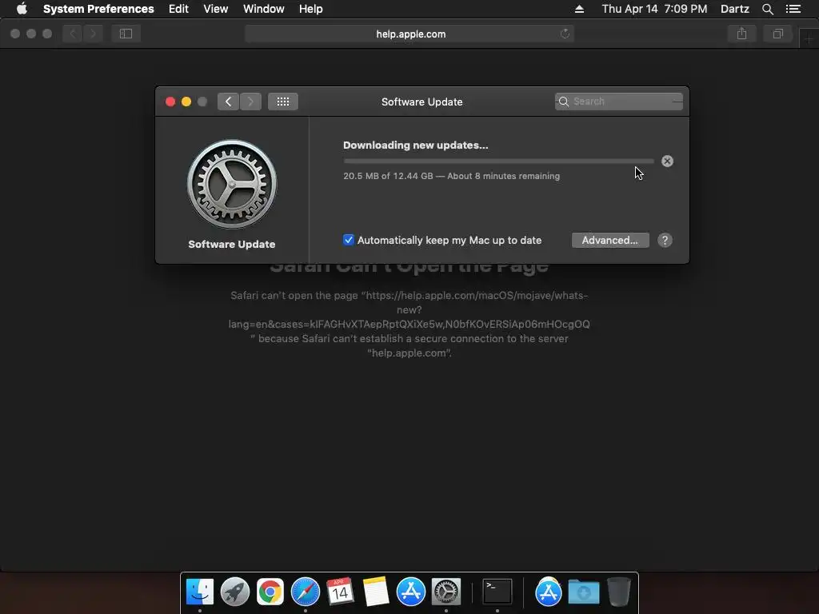819x614 pixels.
Task: Open Finder from the Dock
Action: 199,592
